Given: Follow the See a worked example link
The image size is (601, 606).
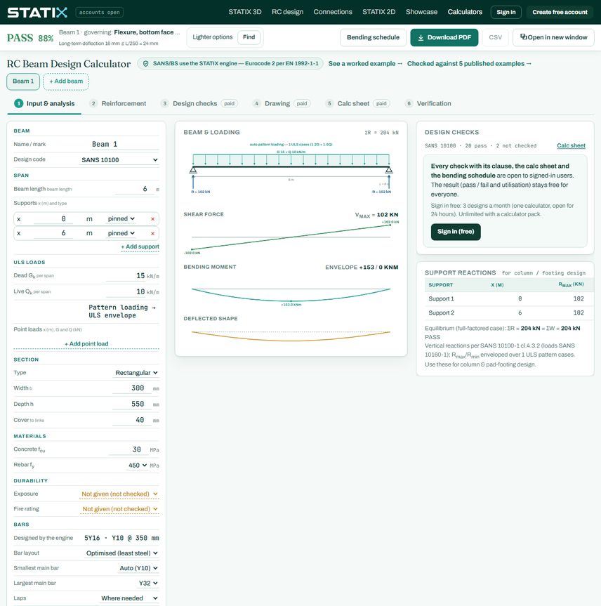Looking at the screenshot, I should tap(365, 64).
